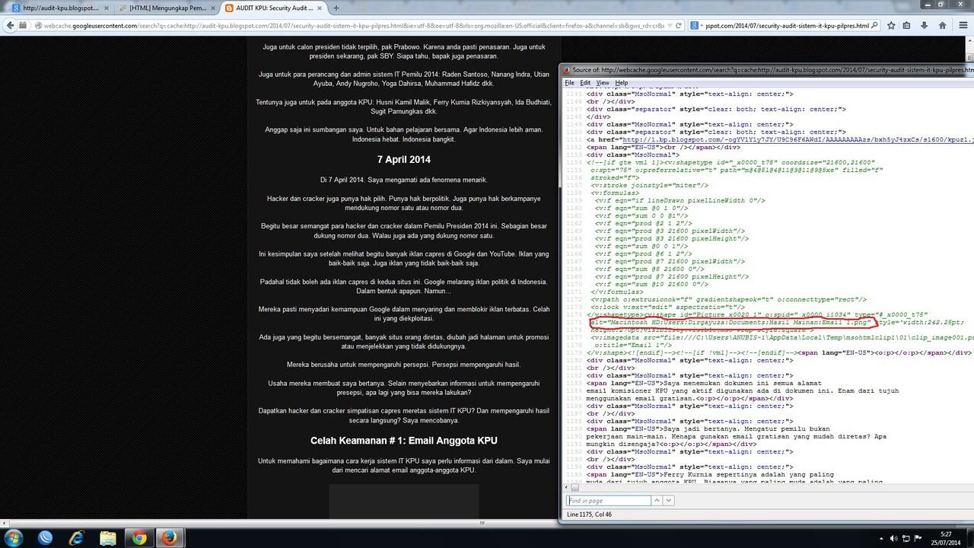Open the downloads arrow icon in Firefox toolbar

(926, 25)
